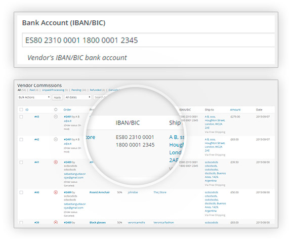294x243 pixels.
Task: Open the All dates filter dropdown
Action: (78, 97)
